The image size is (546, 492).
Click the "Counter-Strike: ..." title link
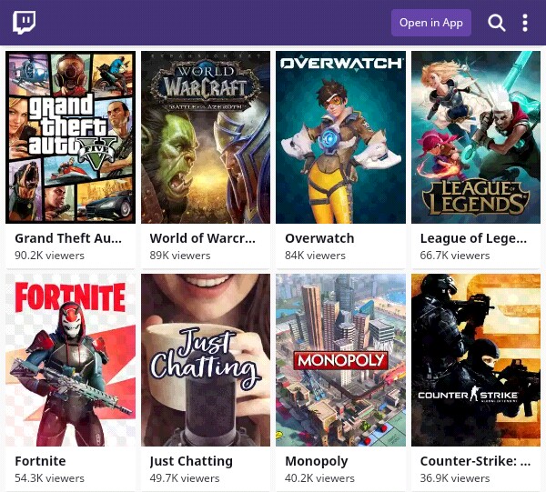pyautogui.click(x=475, y=461)
